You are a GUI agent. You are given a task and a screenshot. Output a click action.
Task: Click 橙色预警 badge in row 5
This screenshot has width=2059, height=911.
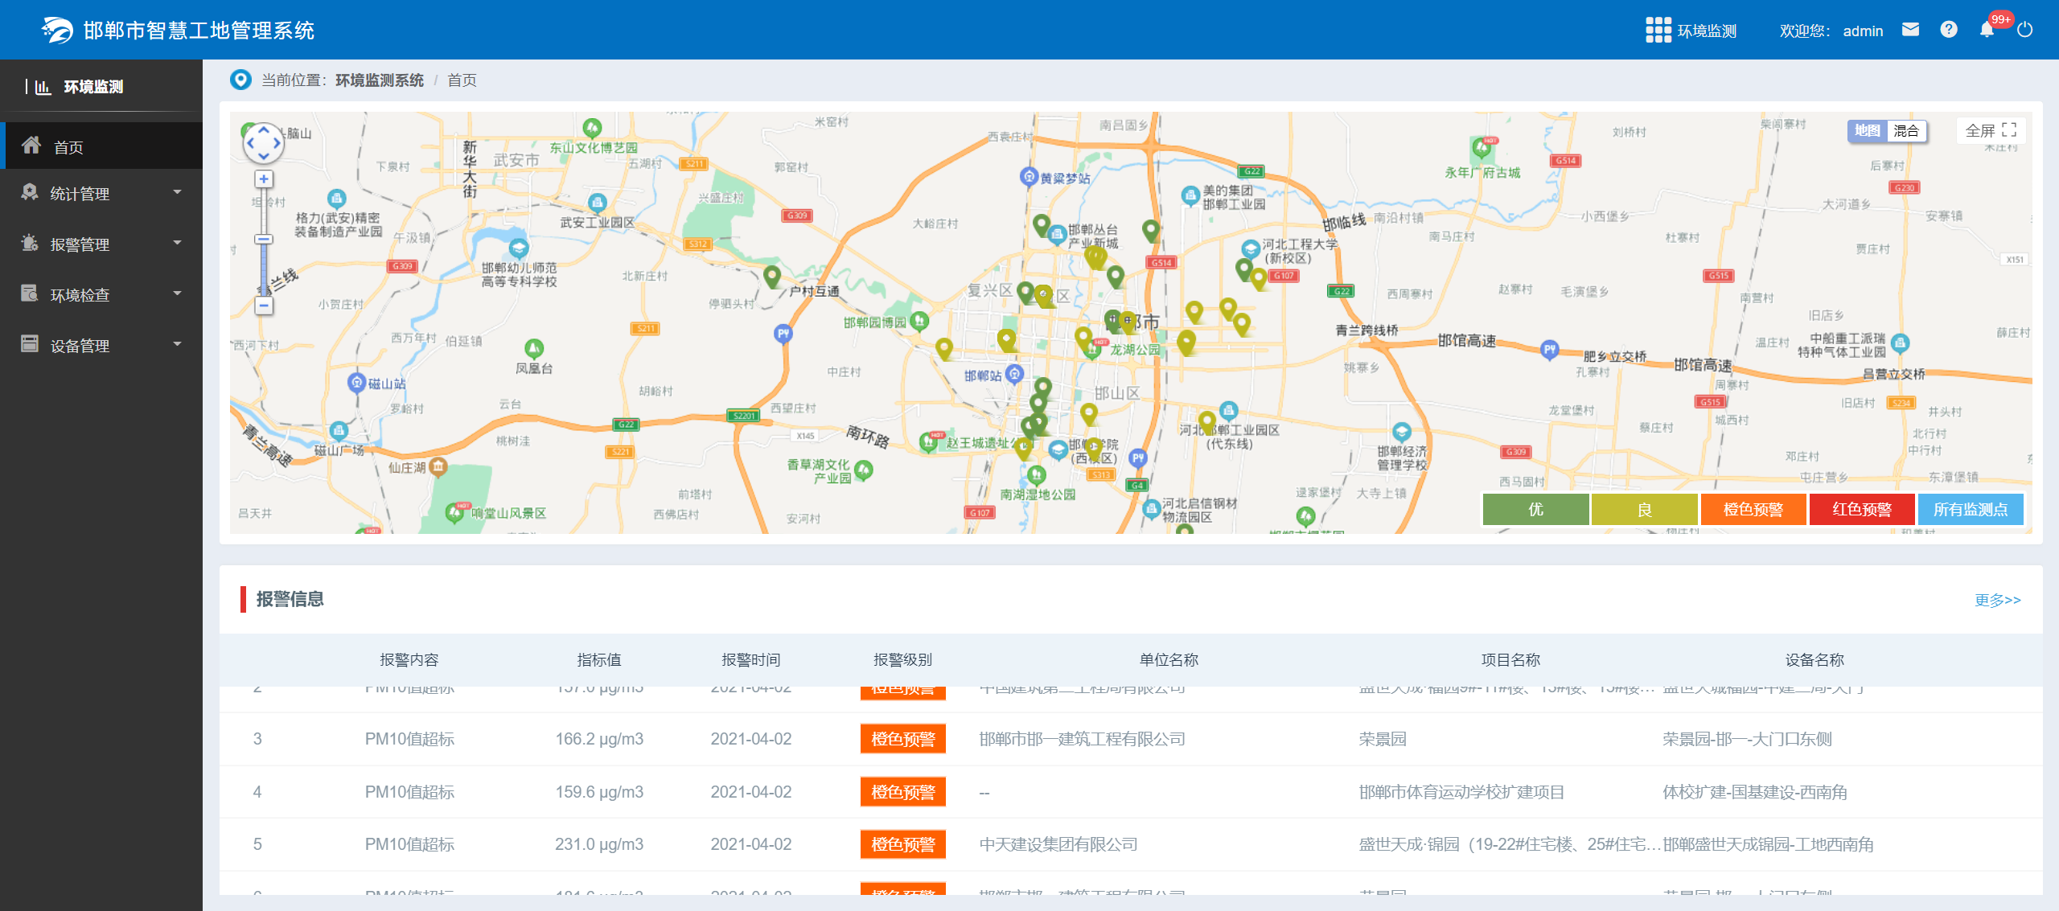click(x=902, y=844)
